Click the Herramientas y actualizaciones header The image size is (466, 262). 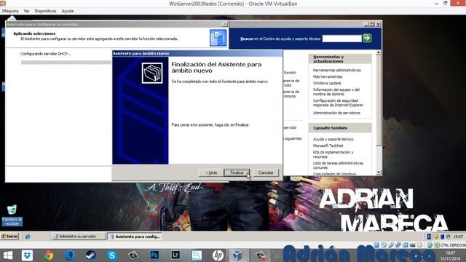[340, 59]
